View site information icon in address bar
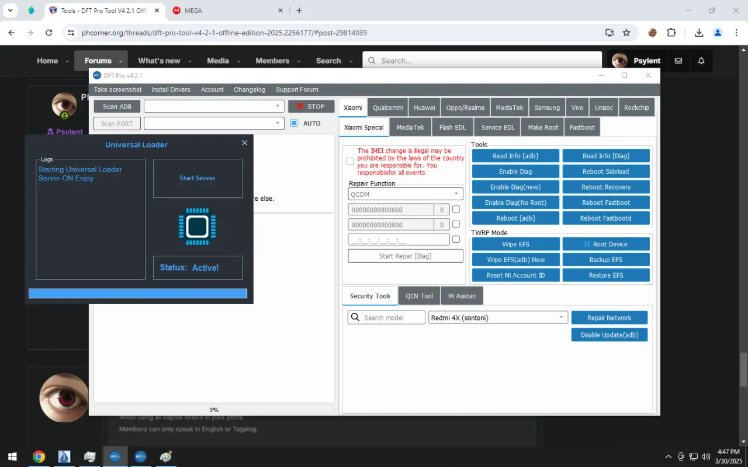 (71, 33)
